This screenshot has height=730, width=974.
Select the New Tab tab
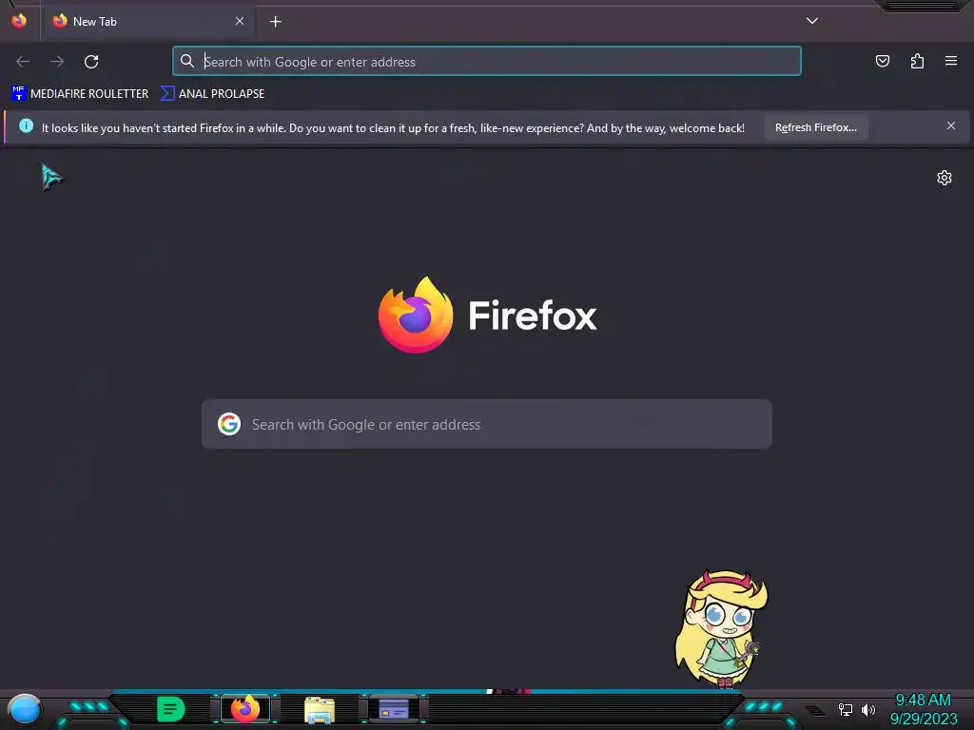[148, 22]
